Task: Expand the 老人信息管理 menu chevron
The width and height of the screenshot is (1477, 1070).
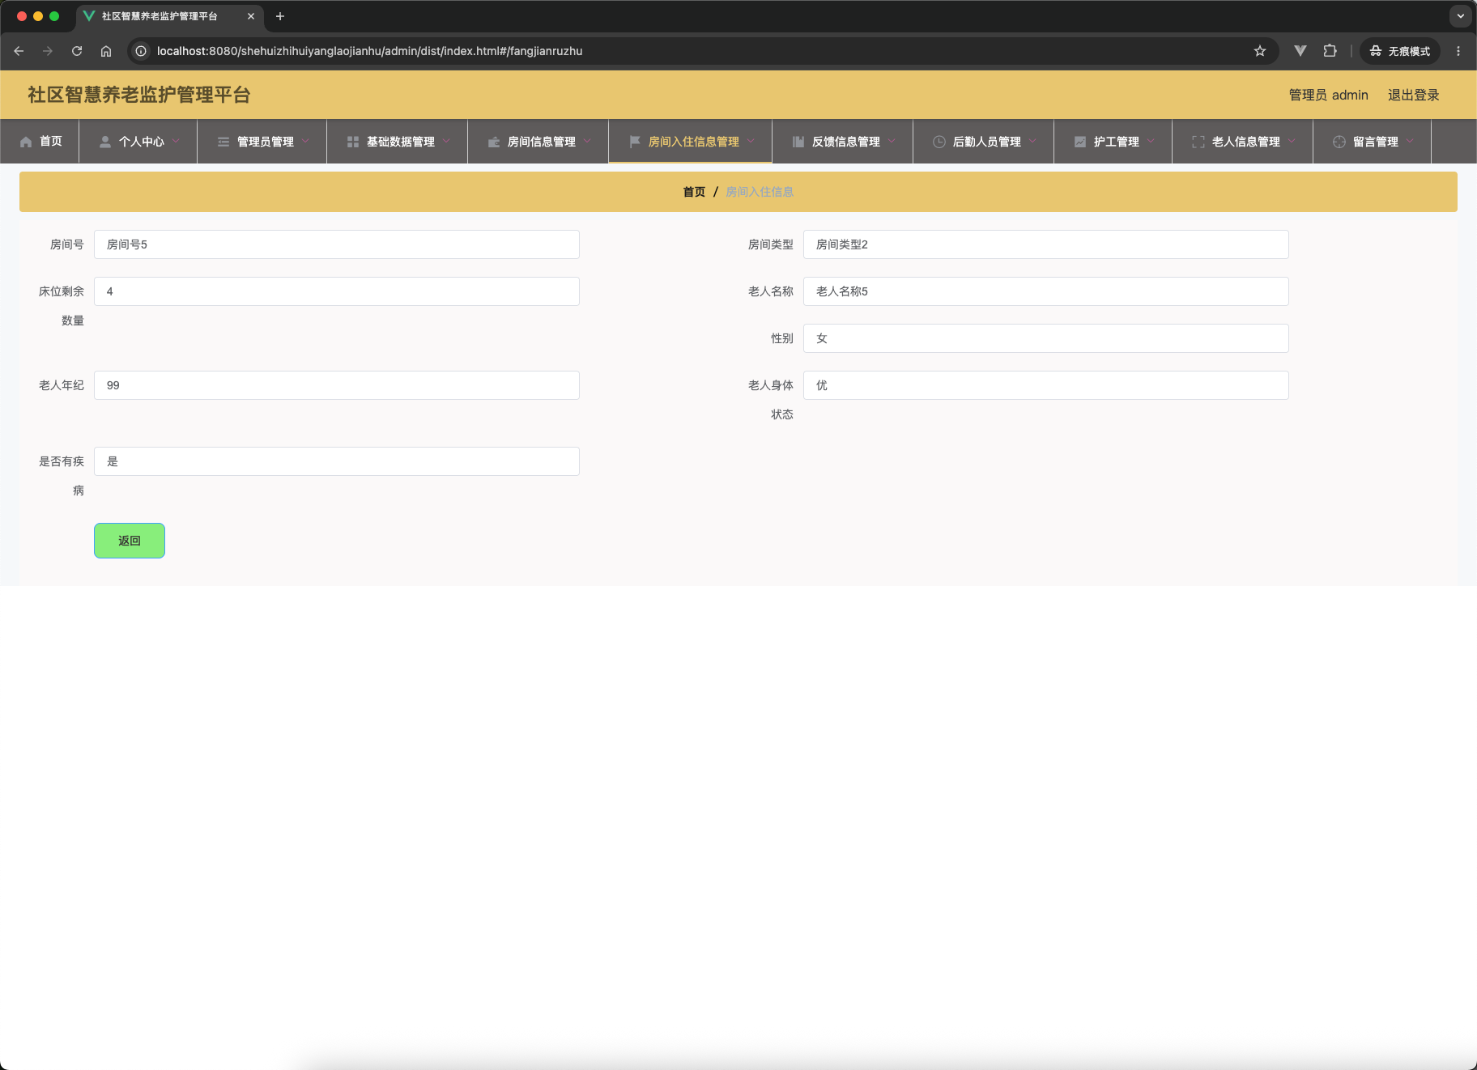Action: click(x=1292, y=141)
